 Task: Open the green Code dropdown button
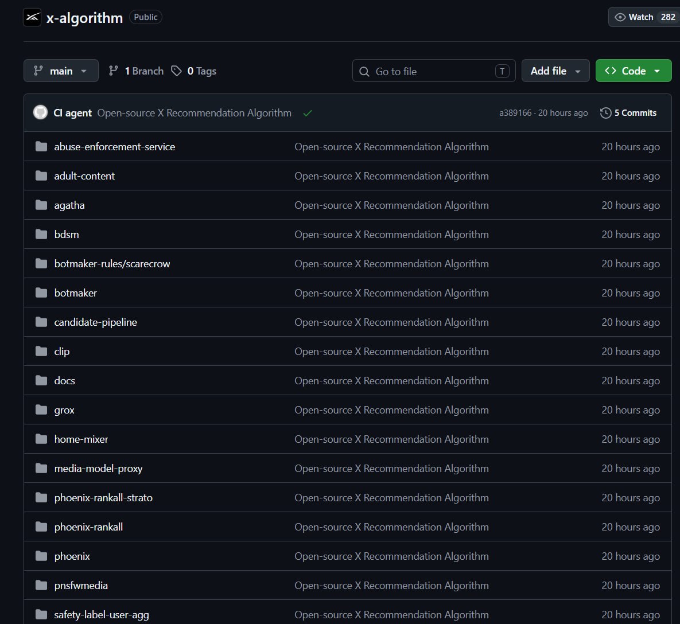coord(634,71)
